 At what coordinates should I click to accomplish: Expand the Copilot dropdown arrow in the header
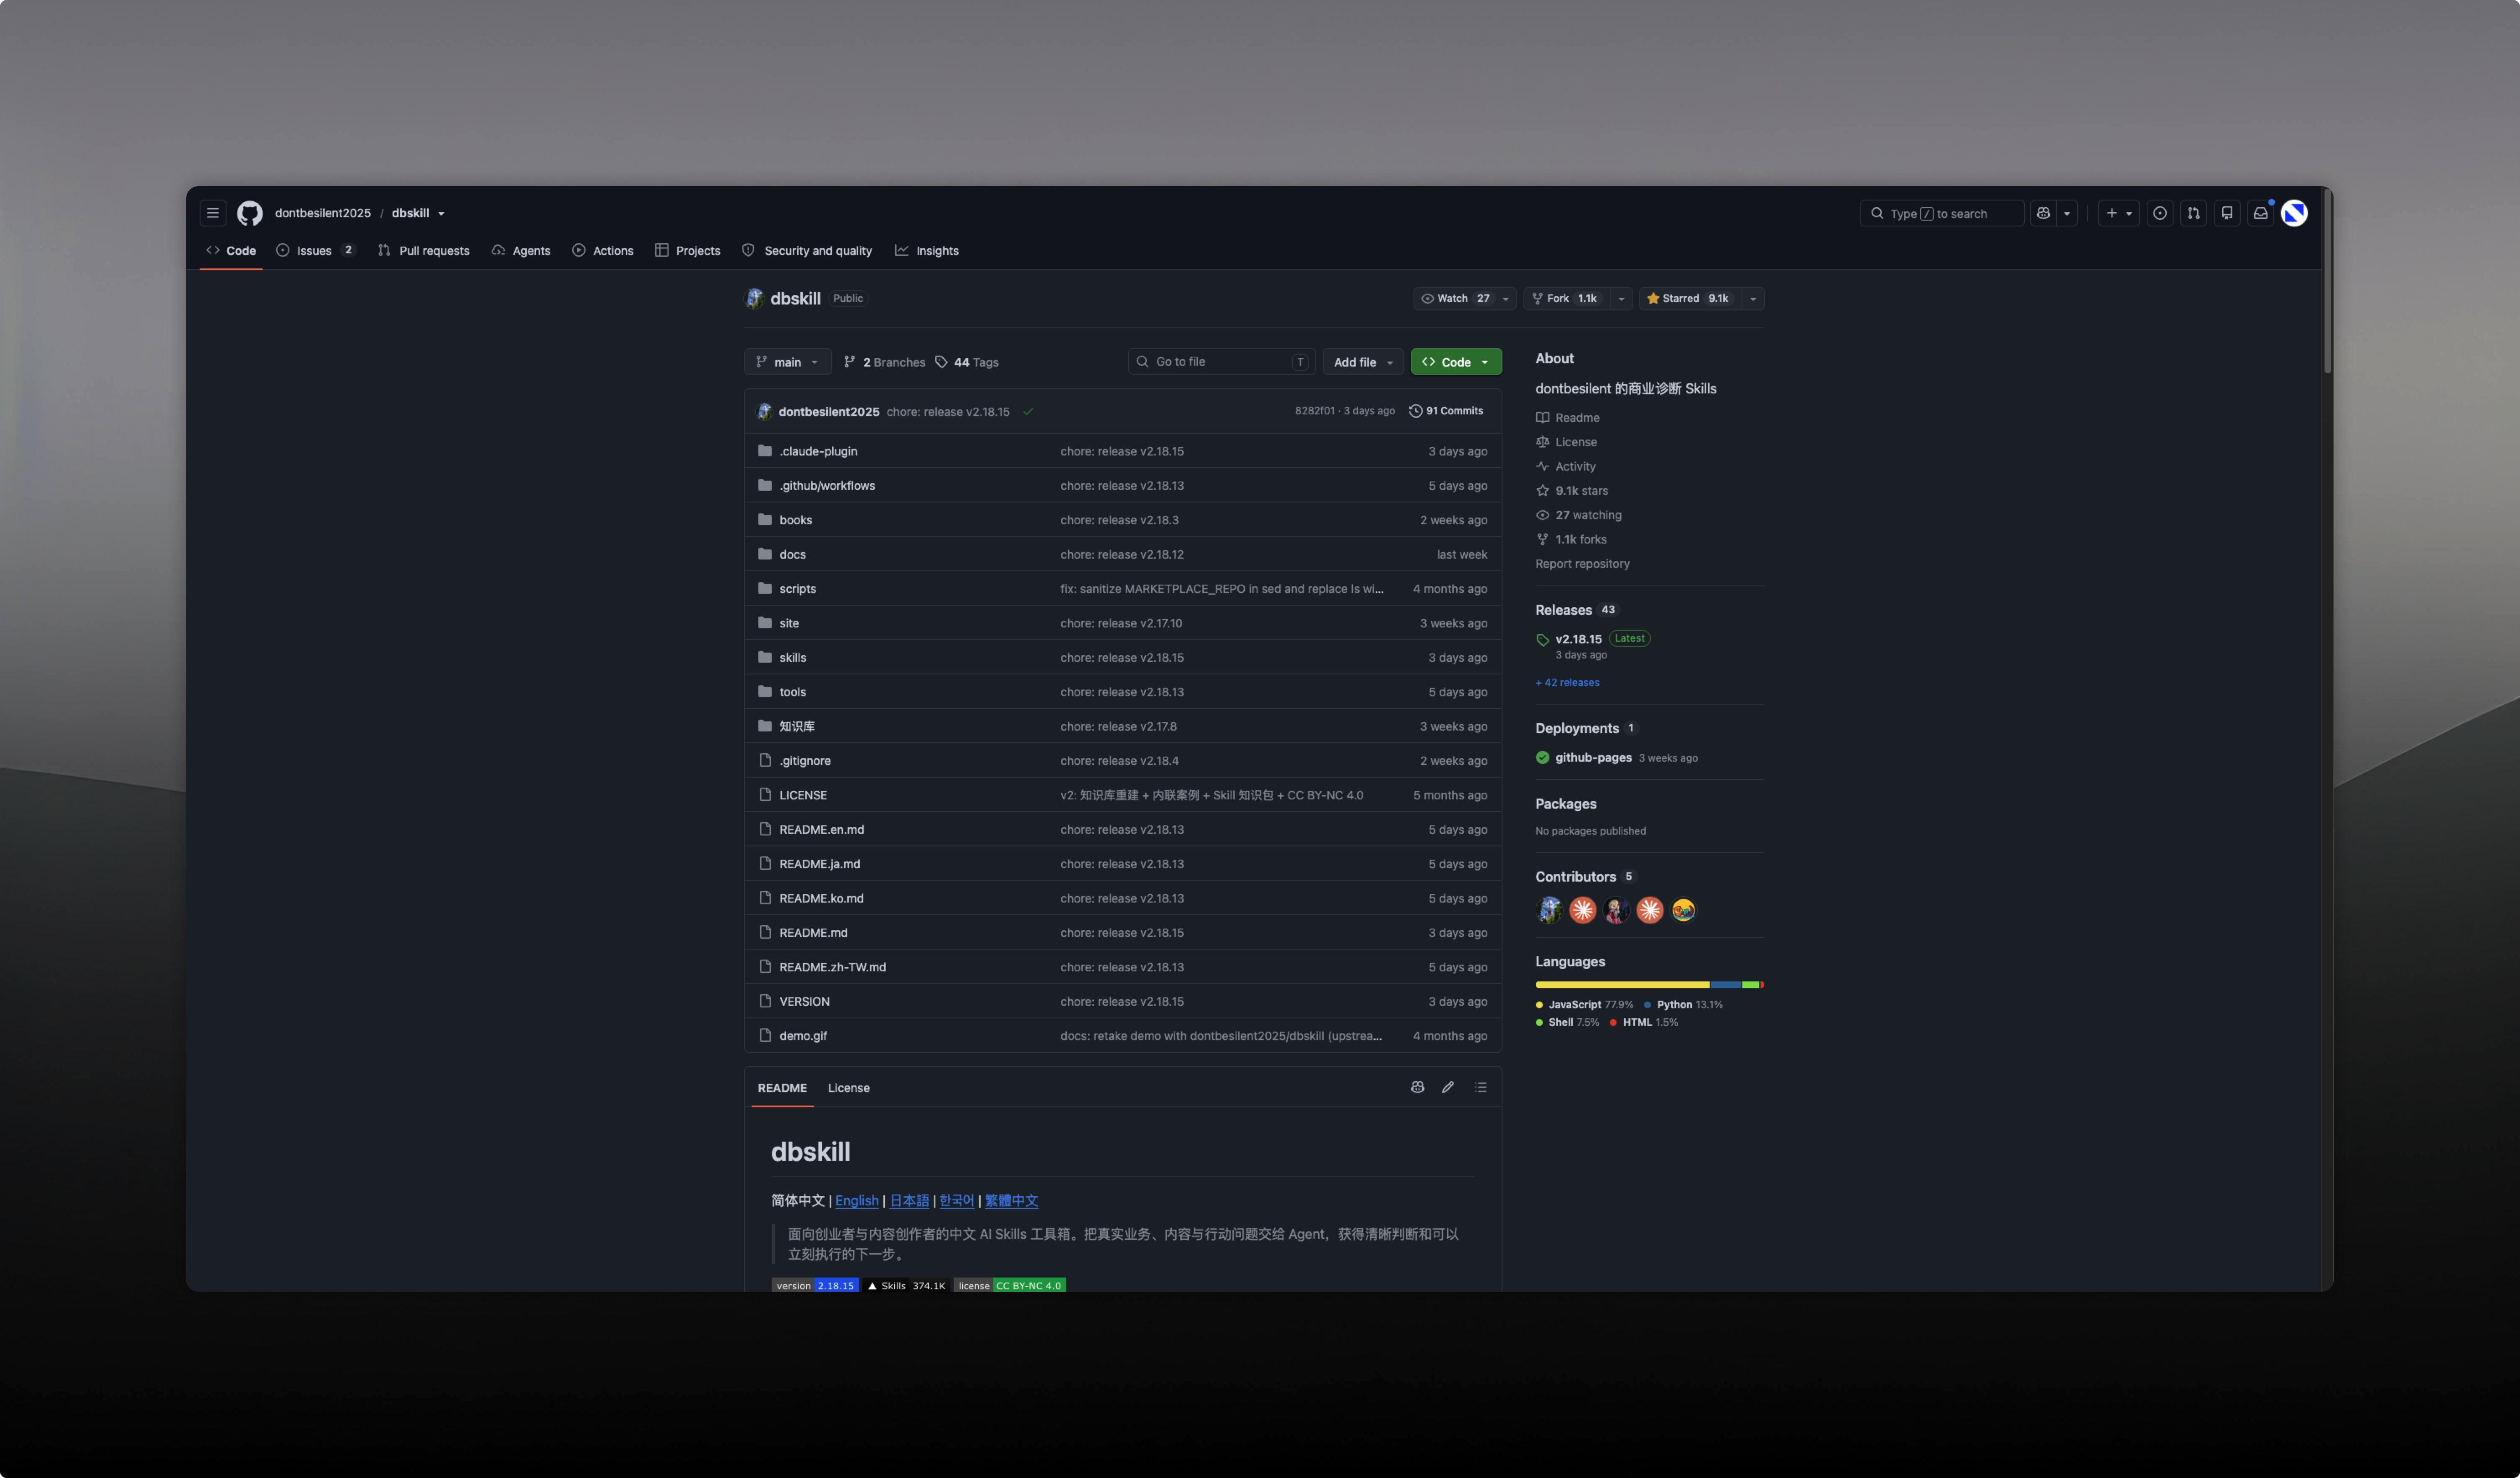pos(2067,213)
